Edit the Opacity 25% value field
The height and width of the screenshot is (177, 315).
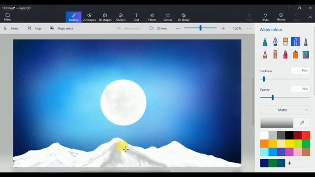tap(300, 89)
